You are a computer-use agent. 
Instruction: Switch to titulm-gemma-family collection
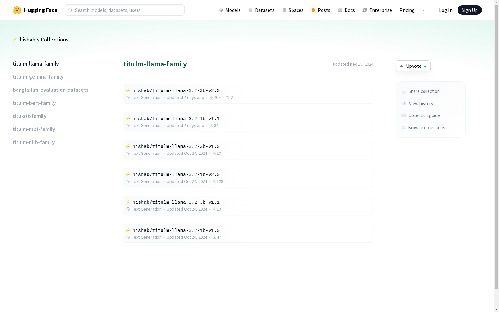point(38,77)
